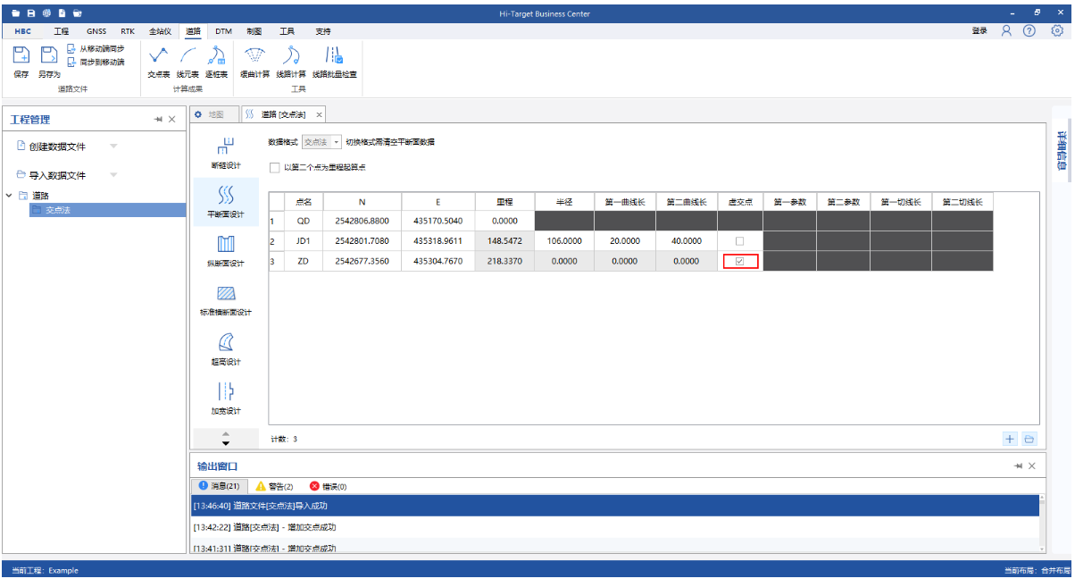This screenshot has height=587, width=1075.
Task: Show the 警告(2) warnings list
Action: point(275,486)
